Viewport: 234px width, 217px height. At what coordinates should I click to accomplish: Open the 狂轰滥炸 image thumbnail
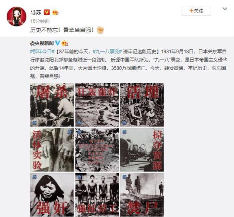(x=97, y=105)
